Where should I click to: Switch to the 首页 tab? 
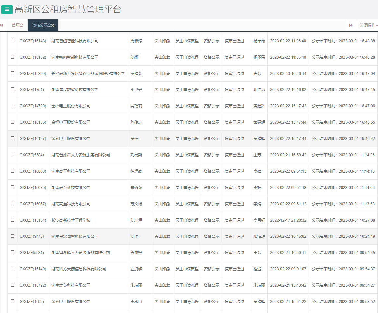15,25
